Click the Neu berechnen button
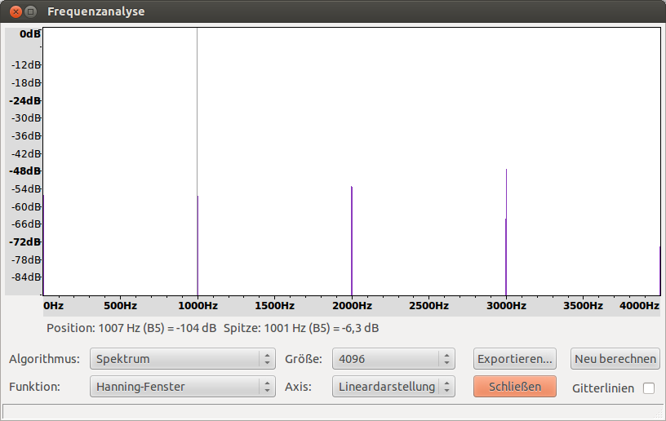666x421 pixels. pos(615,359)
